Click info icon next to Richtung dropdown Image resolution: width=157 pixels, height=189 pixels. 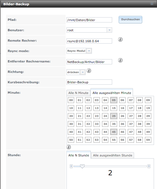[x=89, y=71]
